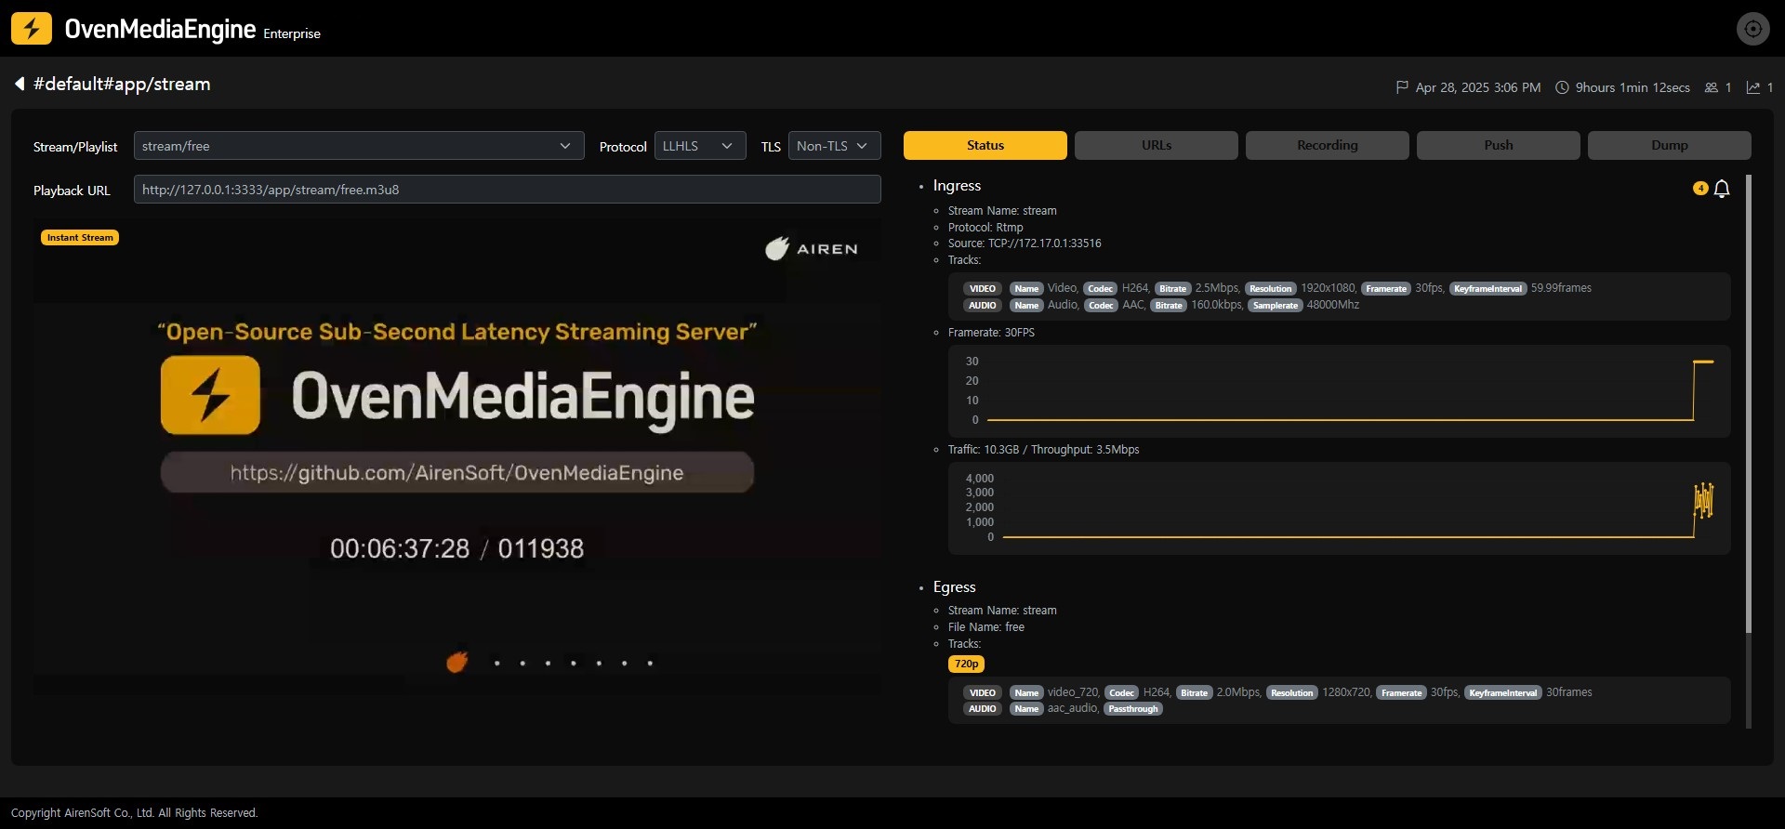Click the 'File Name: free' line
Image resolution: width=1785 pixels, height=829 pixels.
[x=986, y=627]
